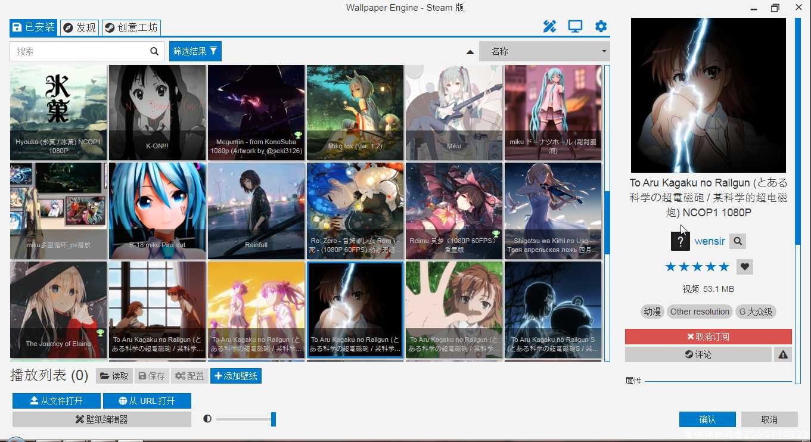Click the 播放列表 (0) heading
The image size is (811, 442).
[49, 375]
